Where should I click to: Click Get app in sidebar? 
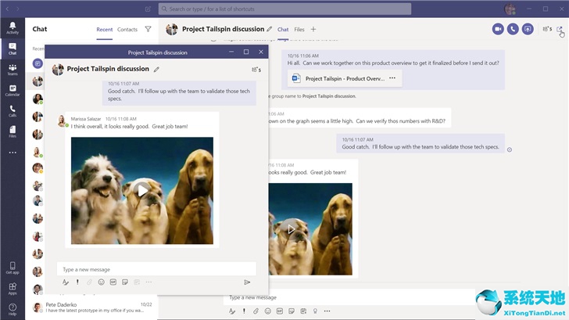pos(13,268)
